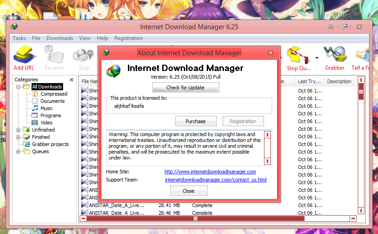The width and height of the screenshot is (378, 234).
Task: Open the Home Site internetdownloadmanager.com link
Action: pos(210,172)
